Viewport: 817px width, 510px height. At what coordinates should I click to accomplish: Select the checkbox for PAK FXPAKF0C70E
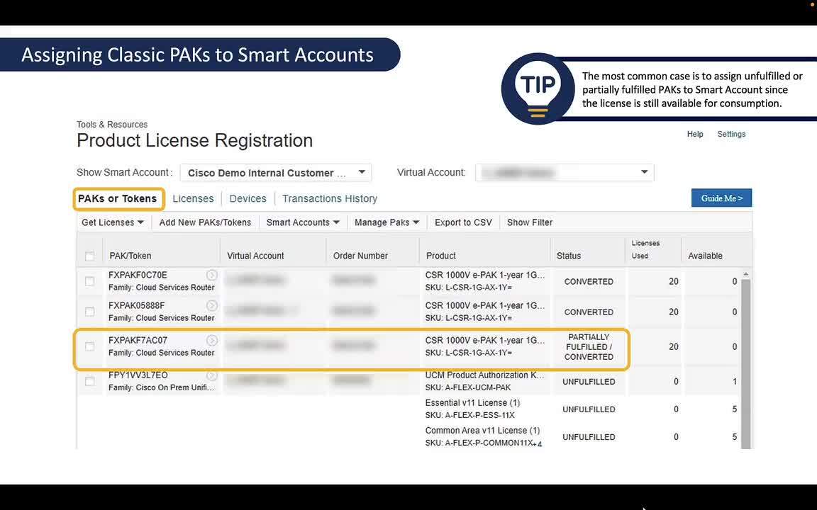[89, 280]
